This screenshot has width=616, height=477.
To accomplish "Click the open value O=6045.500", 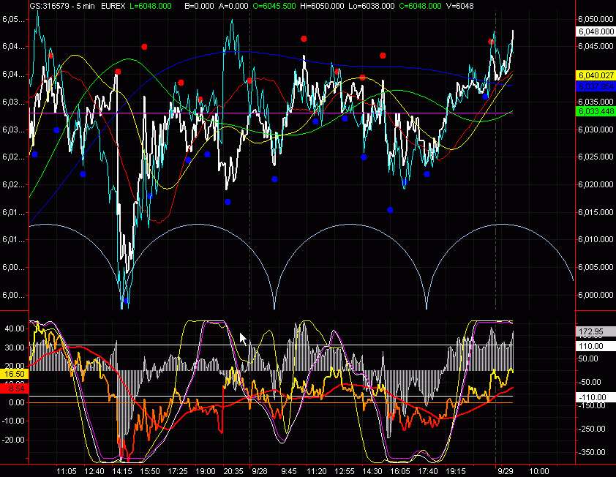I will click(274, 6).
